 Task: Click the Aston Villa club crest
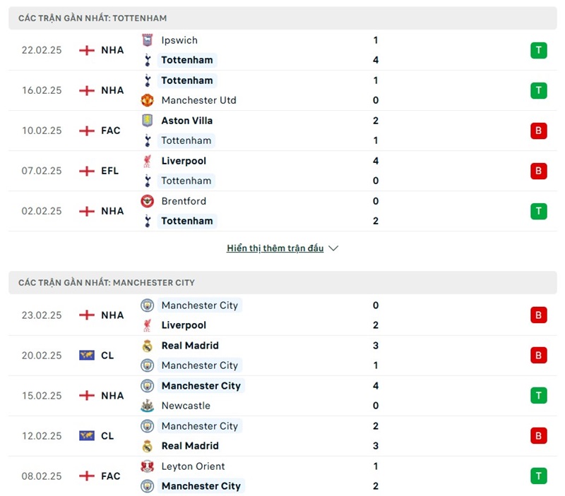point(147,121)
